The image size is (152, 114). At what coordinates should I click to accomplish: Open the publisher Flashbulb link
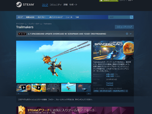[x=110, y=85]
